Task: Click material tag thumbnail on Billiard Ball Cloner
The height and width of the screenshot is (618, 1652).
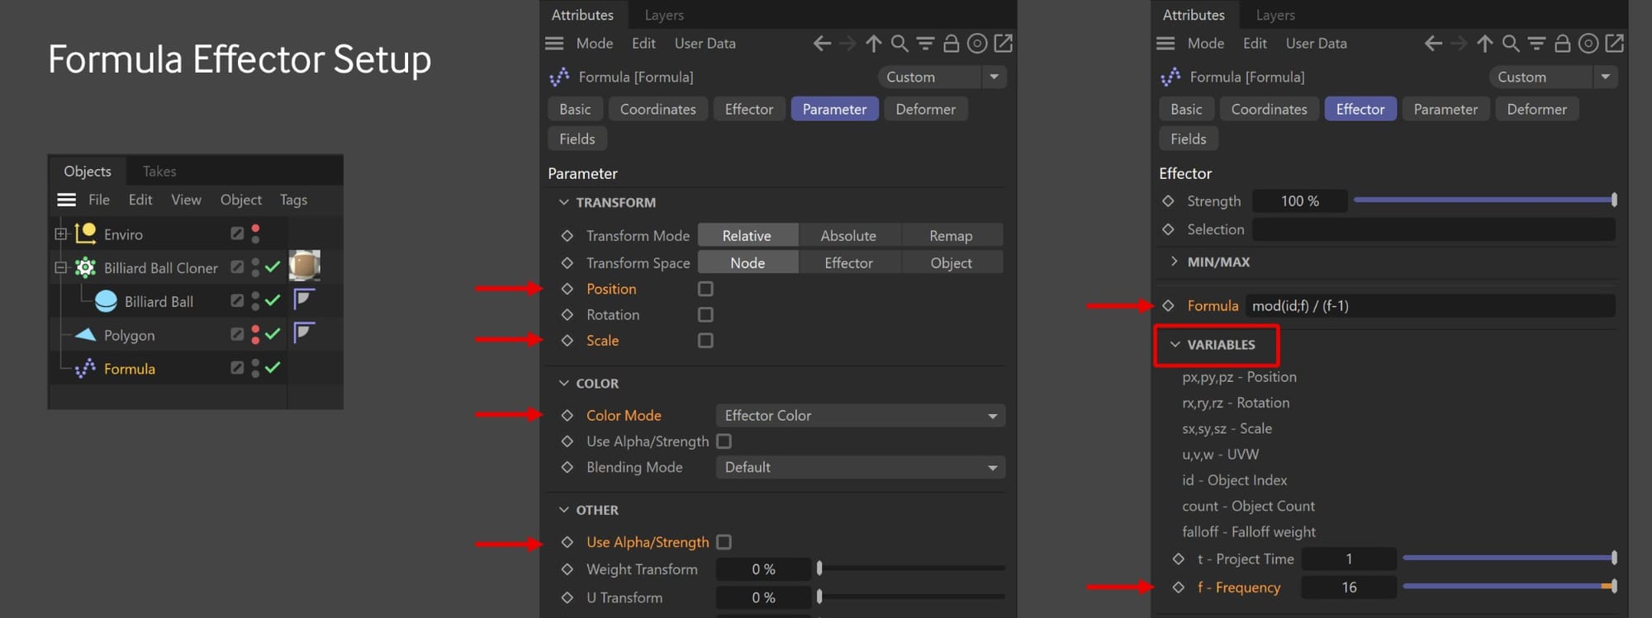Action: (305, 266)
